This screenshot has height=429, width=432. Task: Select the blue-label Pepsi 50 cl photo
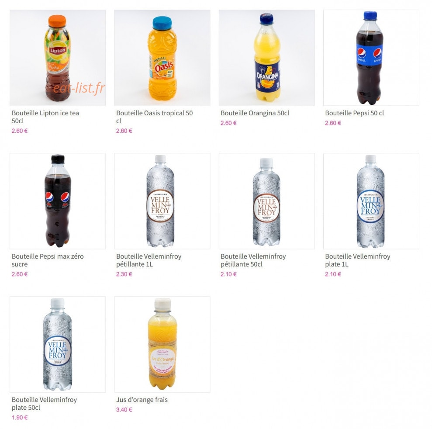coord(371,58)
